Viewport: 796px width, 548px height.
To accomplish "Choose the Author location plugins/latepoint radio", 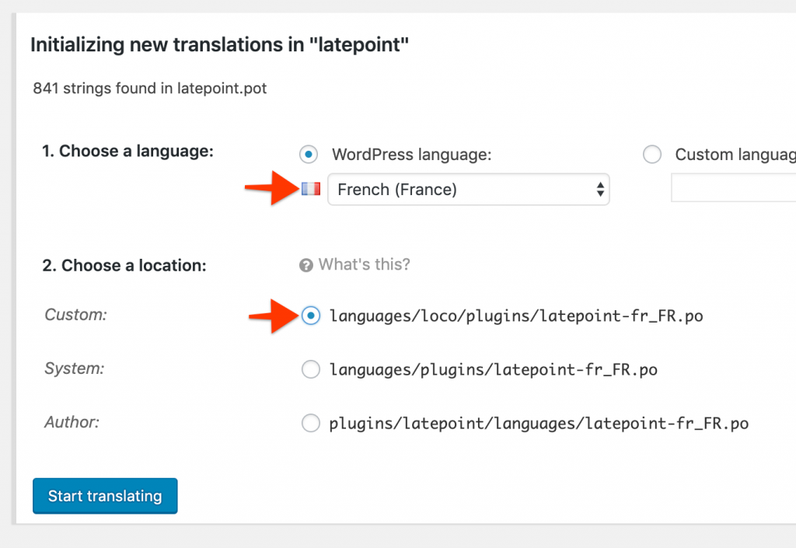I will pyautogui.click(x=311, y=423).
